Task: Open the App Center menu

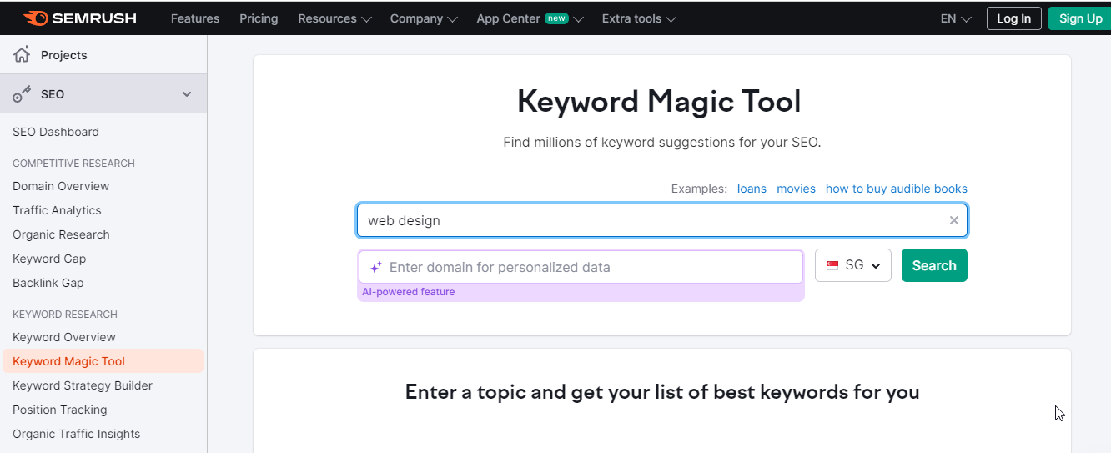Action: (529, 18)
